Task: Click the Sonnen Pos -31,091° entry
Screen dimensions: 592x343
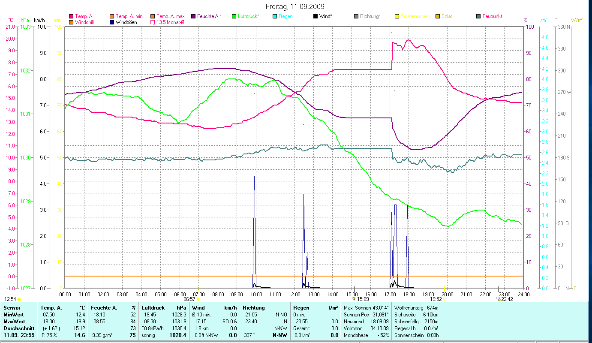Action: point(366,315)
